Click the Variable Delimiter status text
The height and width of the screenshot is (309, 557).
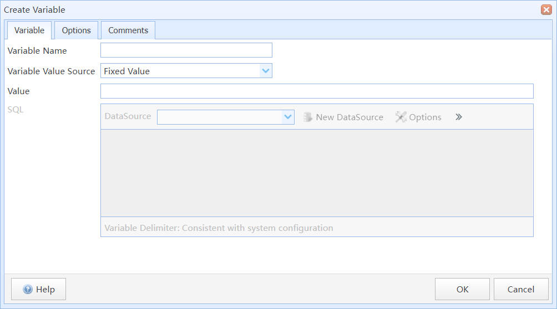[219, 228]
